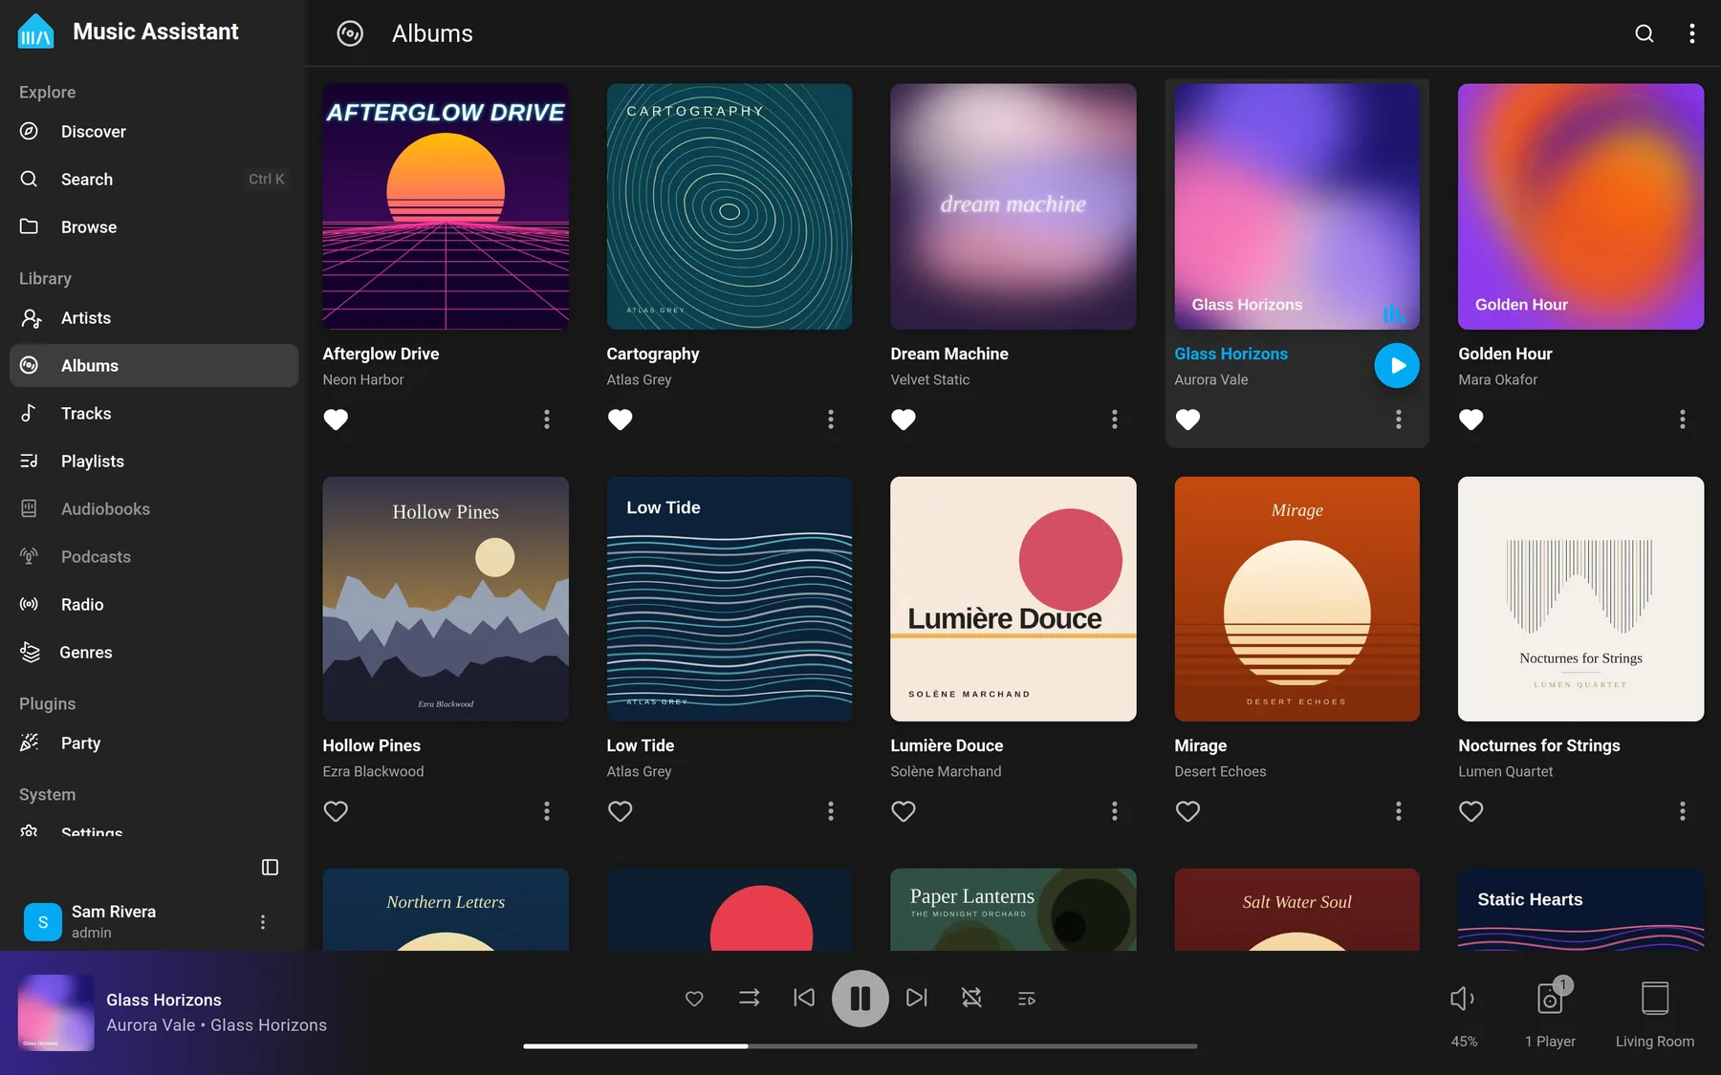Screen dimensions: 1721x1075
Task: Play Glass Horizons with the blue play button
Action: (1397, 365)
